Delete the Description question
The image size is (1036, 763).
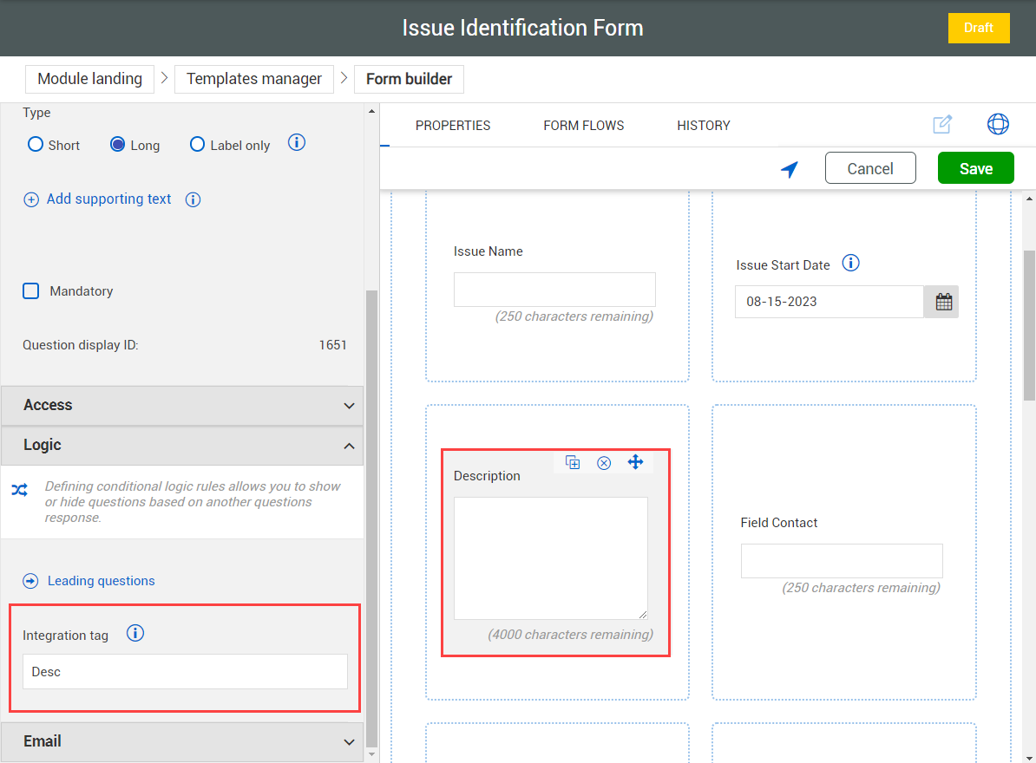(604, 462)
